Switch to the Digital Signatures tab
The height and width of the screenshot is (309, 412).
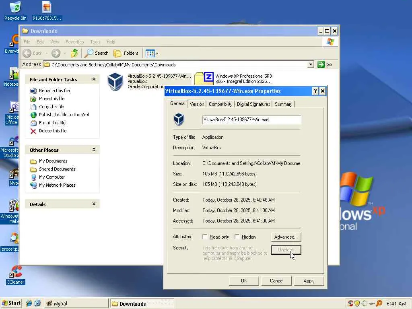pos(253,104)
